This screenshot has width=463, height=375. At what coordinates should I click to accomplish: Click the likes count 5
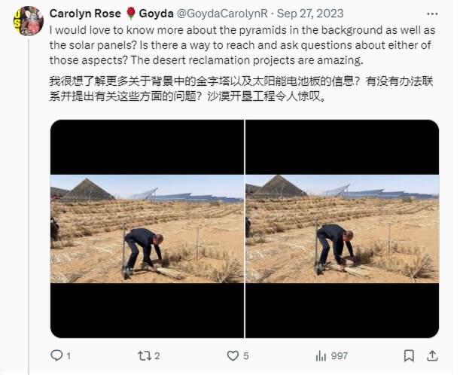tap(245, 356)
